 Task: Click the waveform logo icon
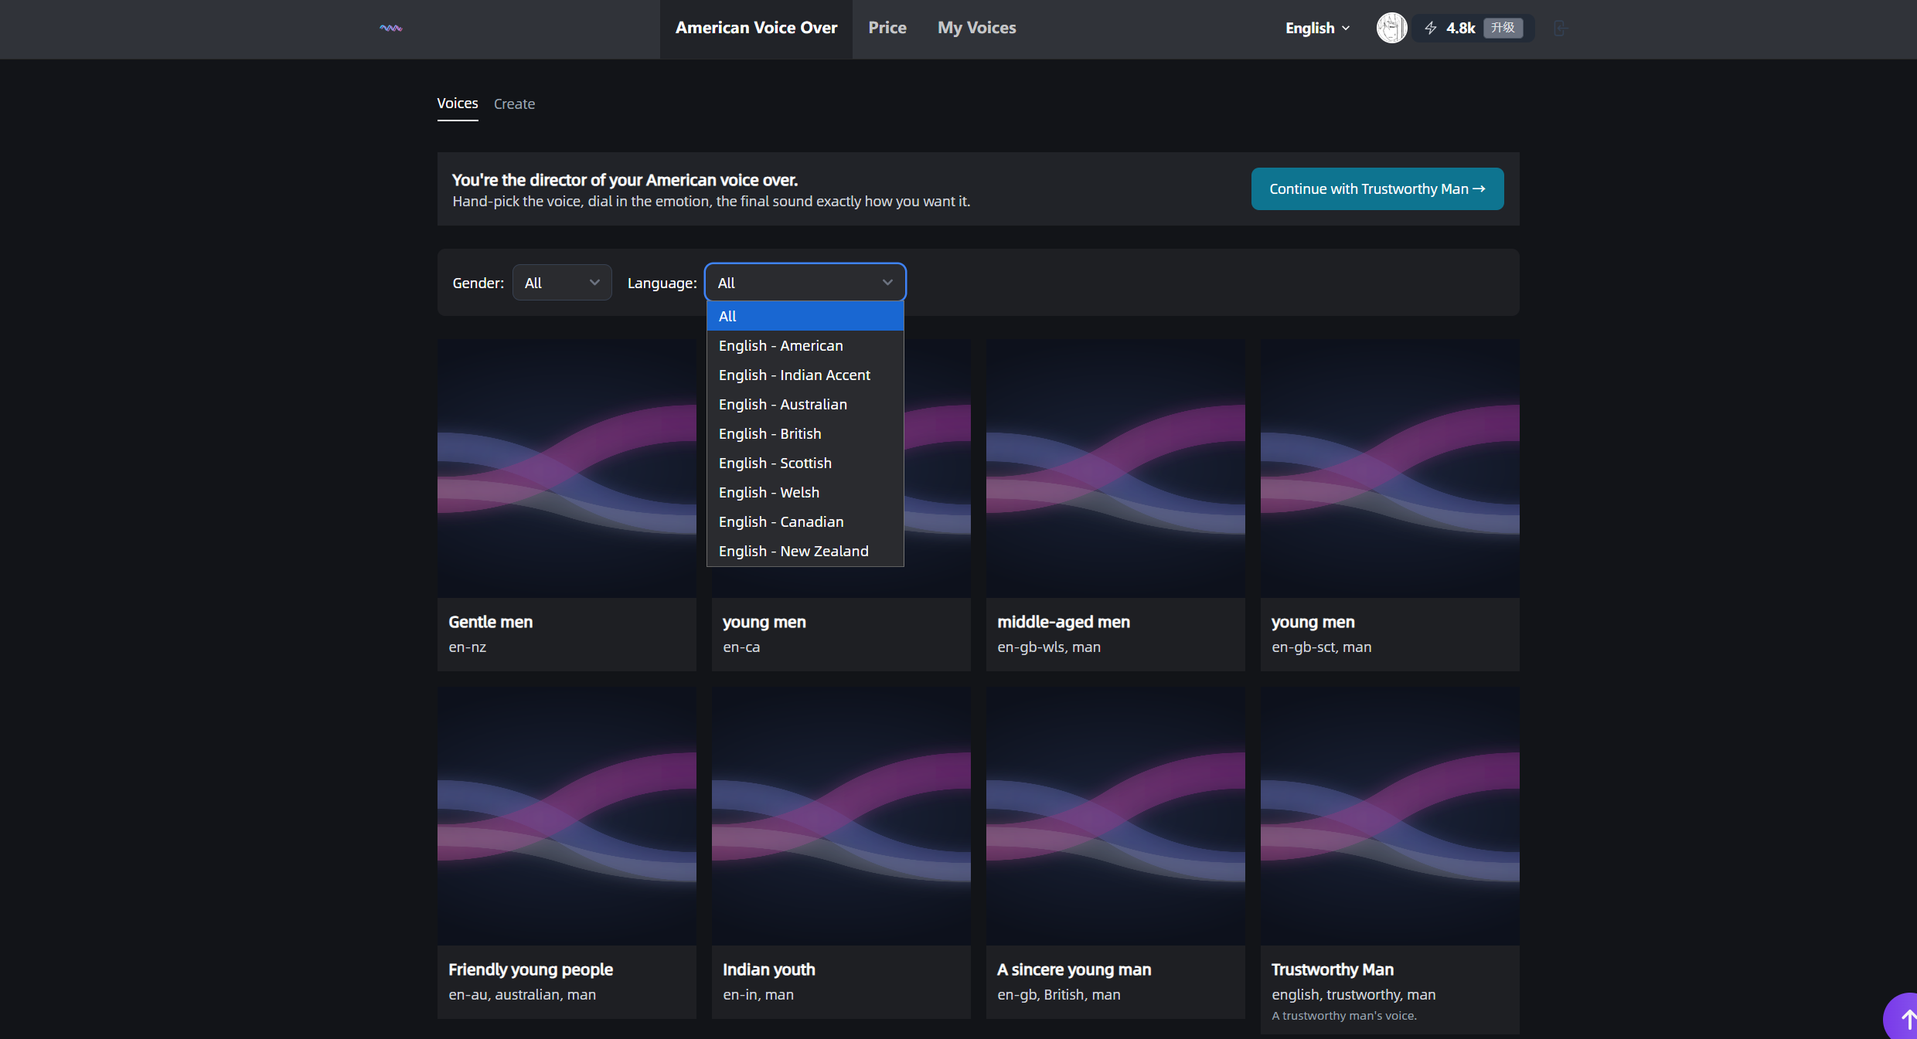(x=390, y=29)
